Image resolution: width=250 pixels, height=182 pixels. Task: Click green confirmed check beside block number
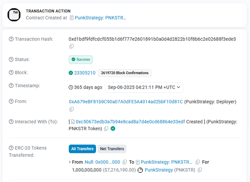[x=71, y=73]
